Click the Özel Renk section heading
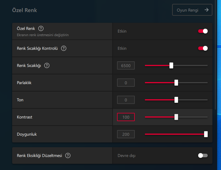 tap(25, 10)
